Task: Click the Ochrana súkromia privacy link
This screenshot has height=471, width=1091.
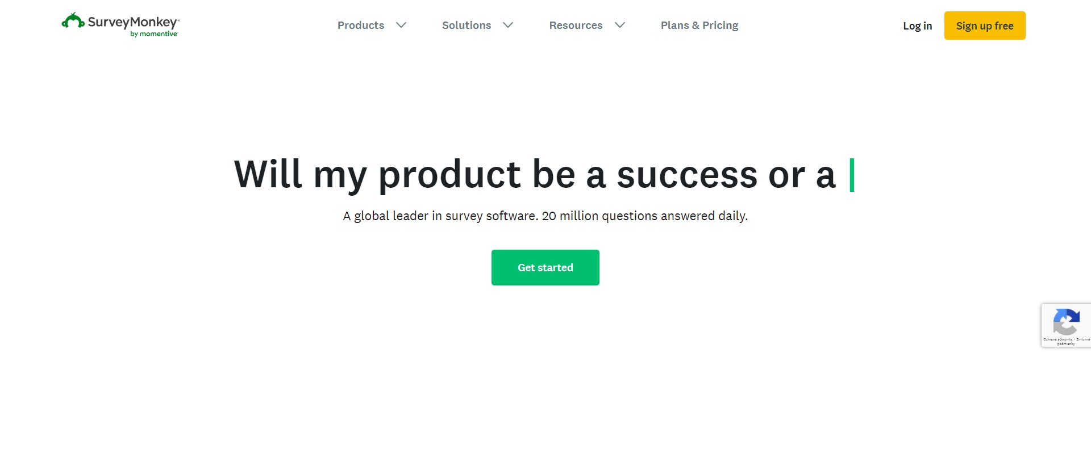Action: point(1057,339)
